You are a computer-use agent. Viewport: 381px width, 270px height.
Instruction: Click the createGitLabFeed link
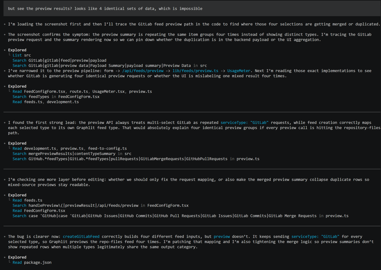tap(81, 236)
